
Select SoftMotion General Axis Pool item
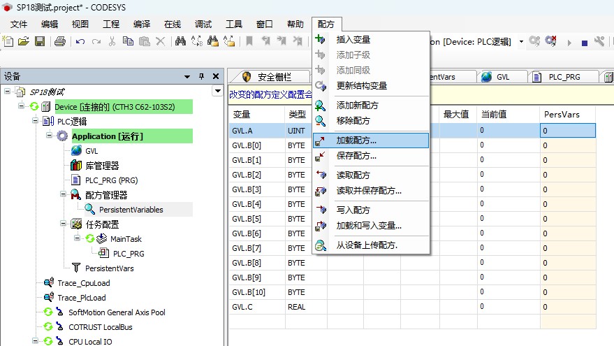(117, 312)
